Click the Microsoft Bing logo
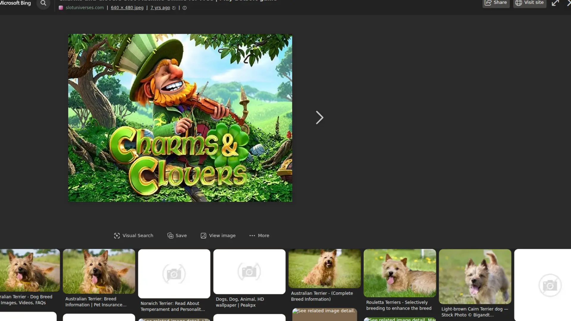This screenshot has width=571, height=321. coord(15,3)
